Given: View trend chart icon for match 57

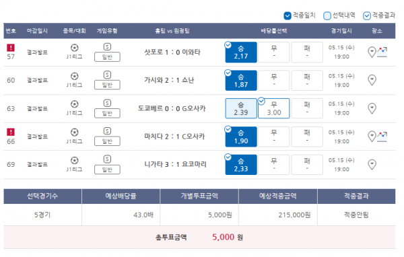Looking at the screenshot, I should [x=382, y=52].
